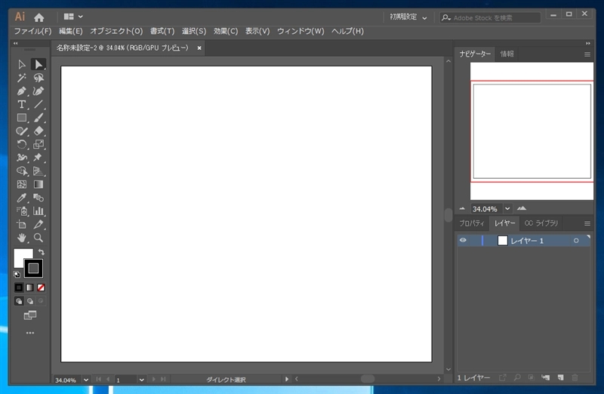
Task: Create new layer button in Layers panel
Action: [560, 378]
